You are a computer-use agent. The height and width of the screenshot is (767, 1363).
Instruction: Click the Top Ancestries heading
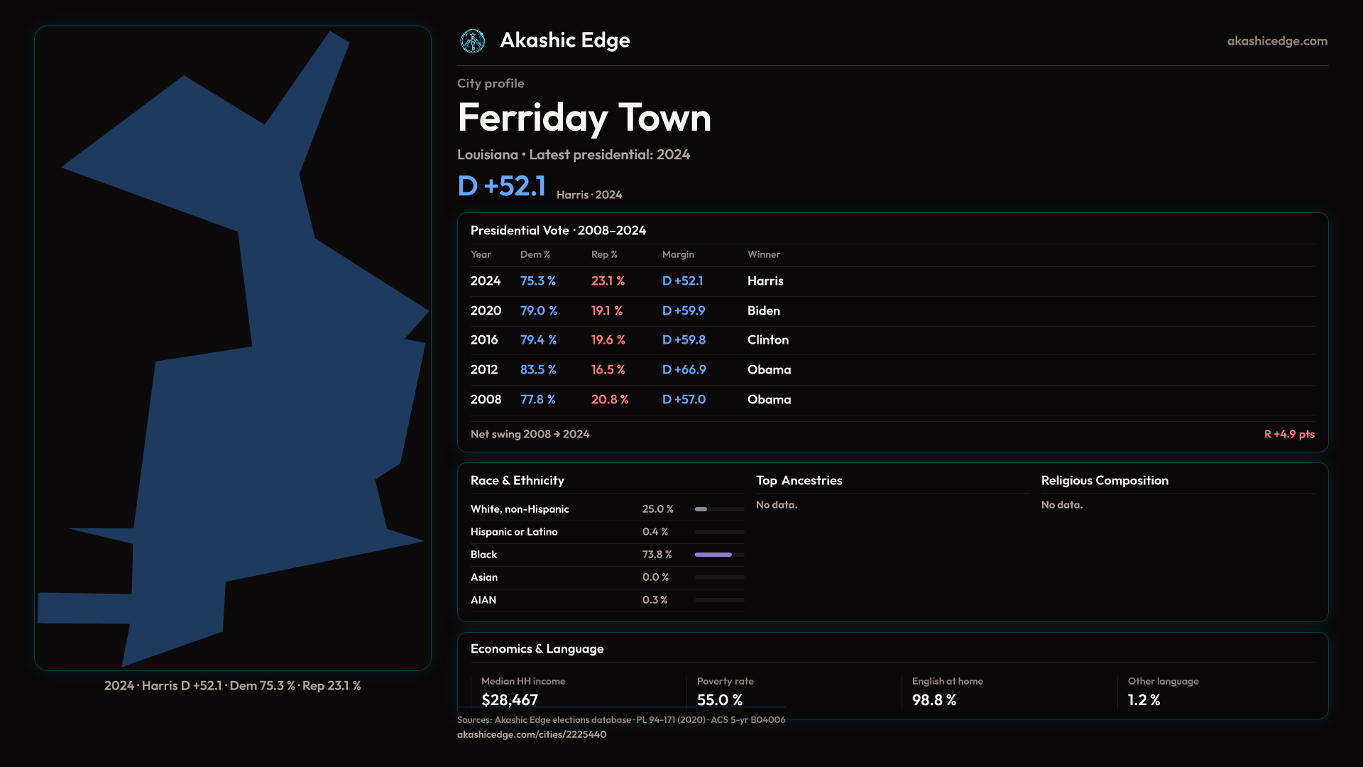[x=799, y=481]
